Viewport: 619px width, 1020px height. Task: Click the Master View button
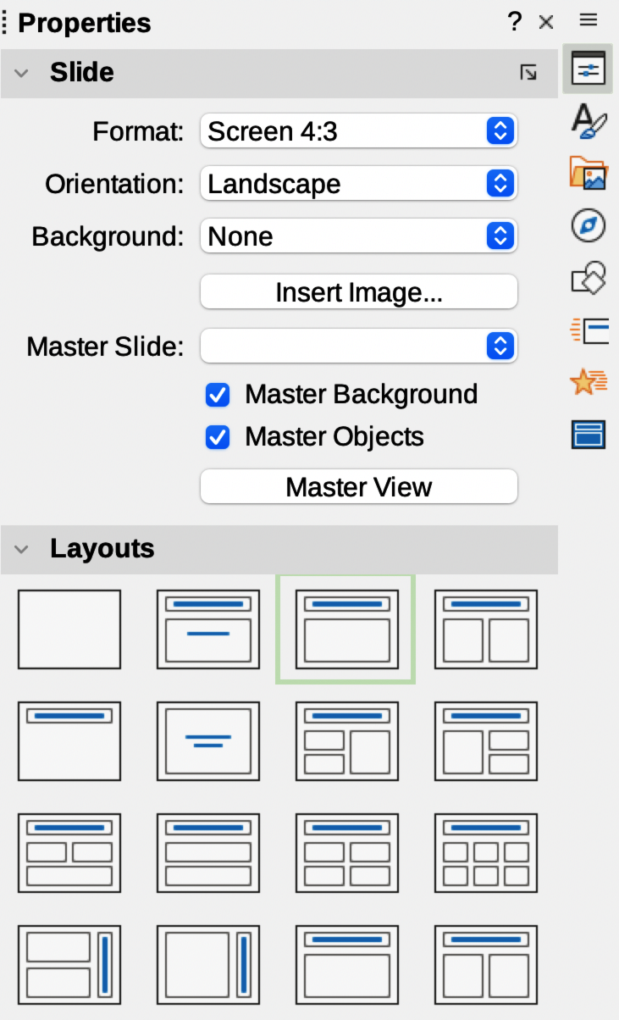(358, 487)
